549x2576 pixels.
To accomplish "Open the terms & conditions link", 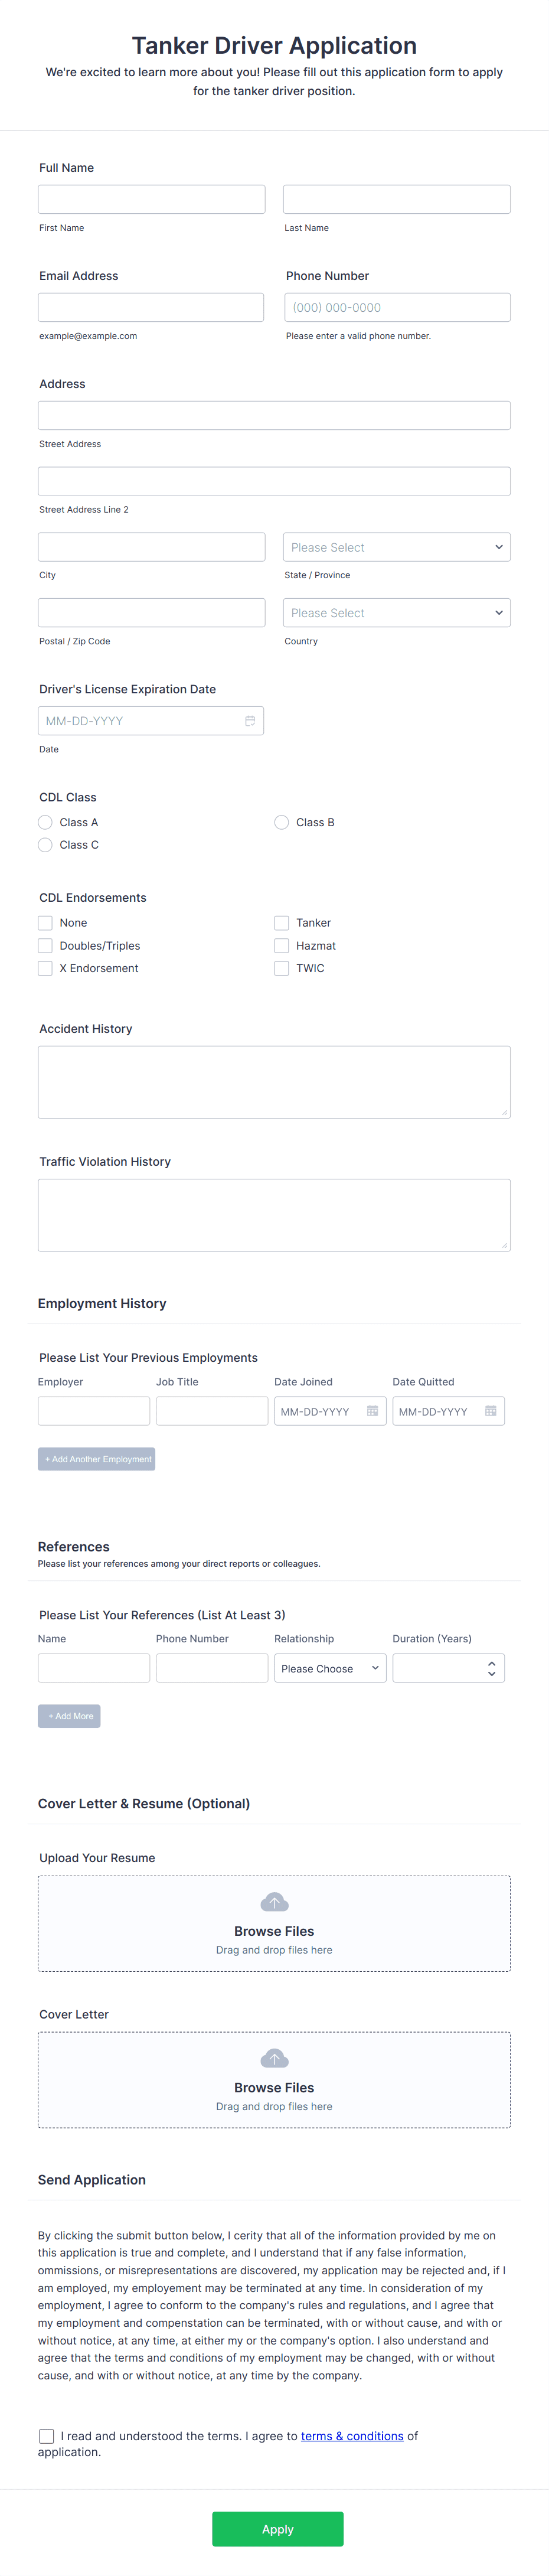I will [352, 2436].
